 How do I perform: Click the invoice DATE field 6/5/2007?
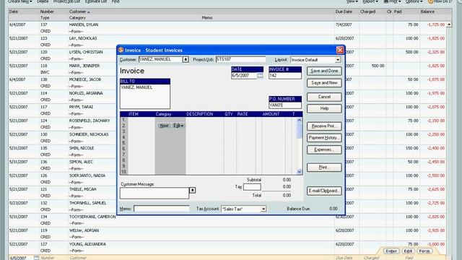[x=244, y=76]
